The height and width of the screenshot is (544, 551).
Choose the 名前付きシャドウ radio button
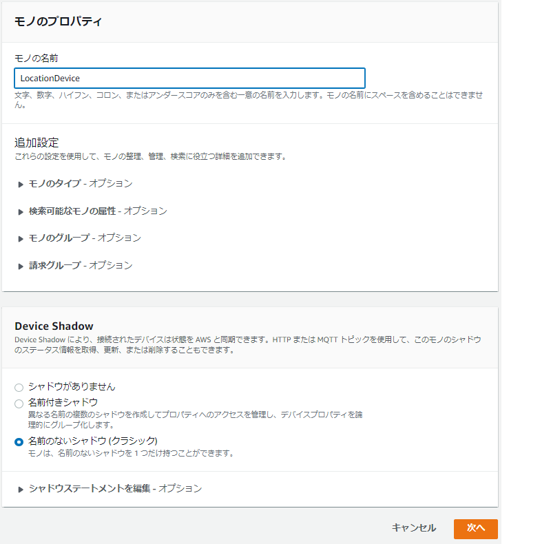point(19,403)
